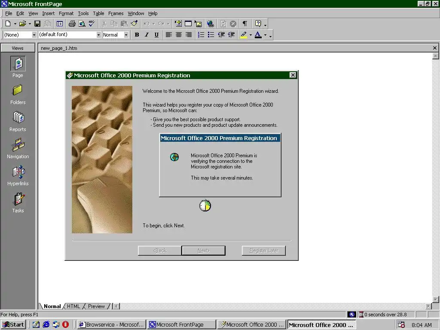This screenshot has height=330, width=440.
Task: Toggle Align Right
Action: [x=189, y=35]
